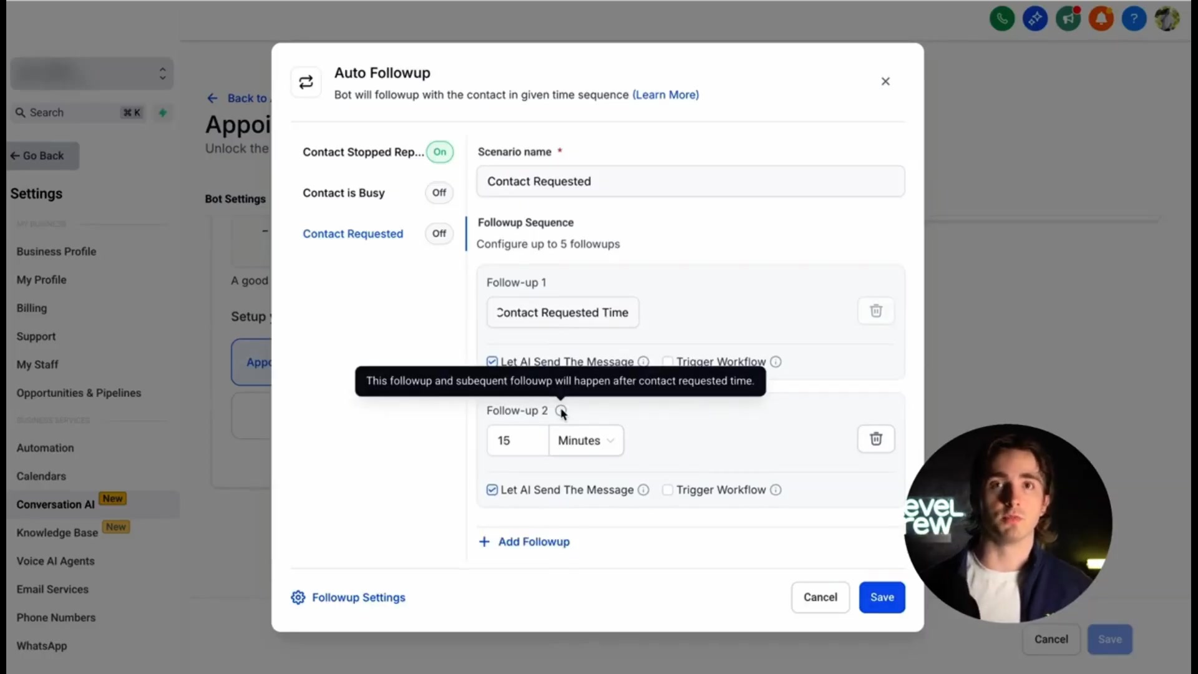Expand the account switcher at sidebar top
The width and height of the screenshot is (1198, 674).
click(x=92, y=74)
